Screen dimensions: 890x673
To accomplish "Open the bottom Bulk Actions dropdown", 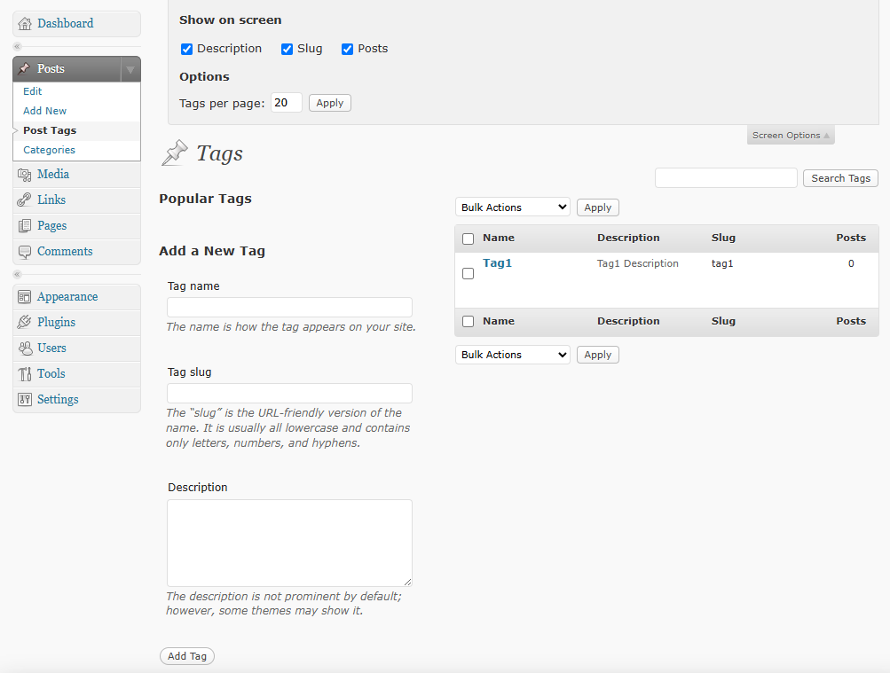I will [x=513, y=355].
